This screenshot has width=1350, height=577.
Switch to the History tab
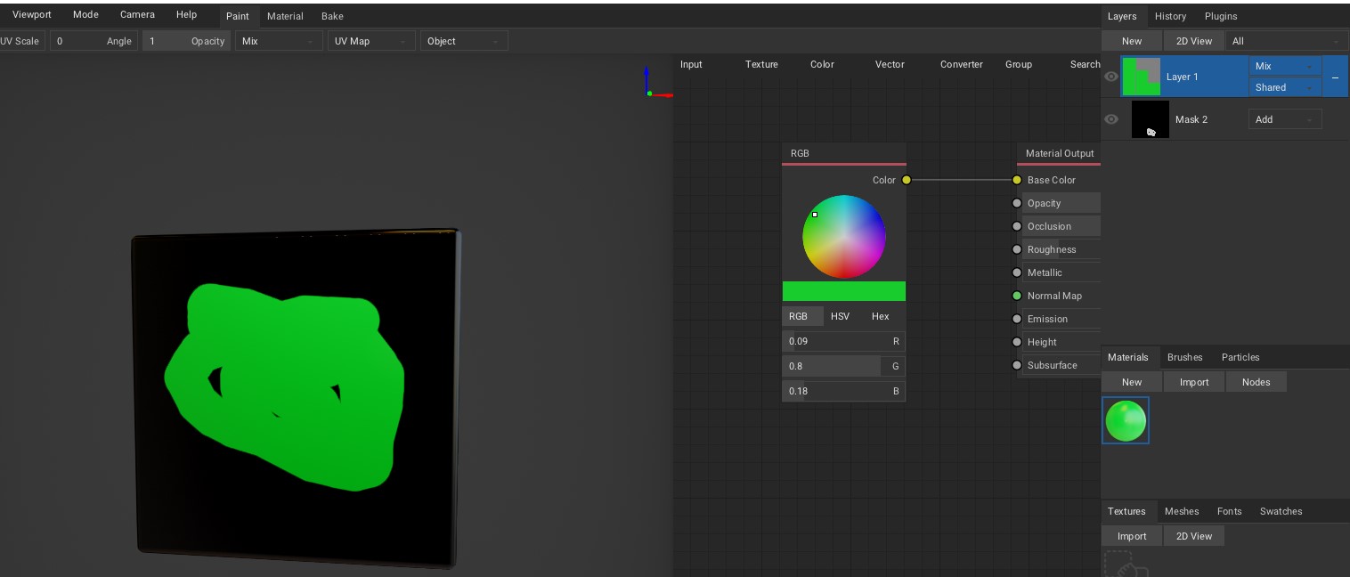[1170, 16]
